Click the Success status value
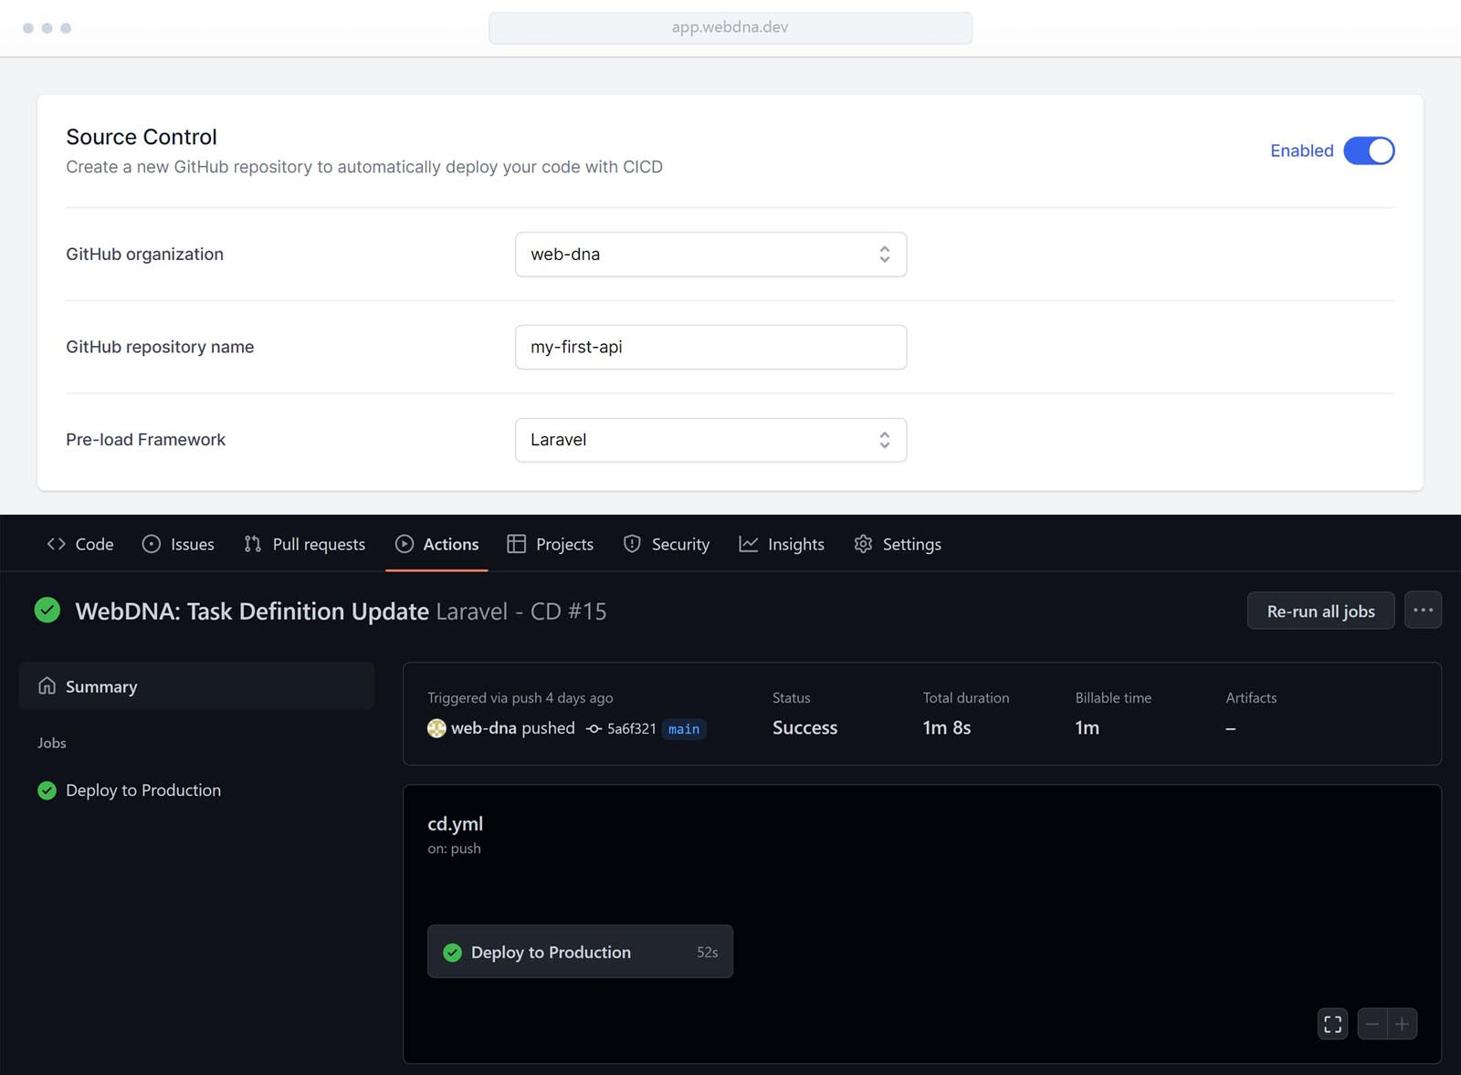Screen dimensions: 1461x1075 click(804, 727)
